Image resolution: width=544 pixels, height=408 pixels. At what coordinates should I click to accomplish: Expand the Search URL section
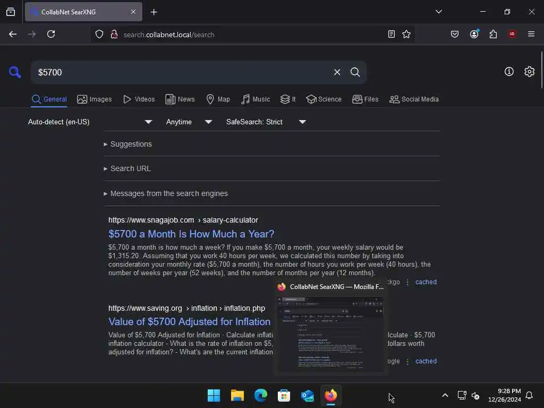tap(127, 168)
